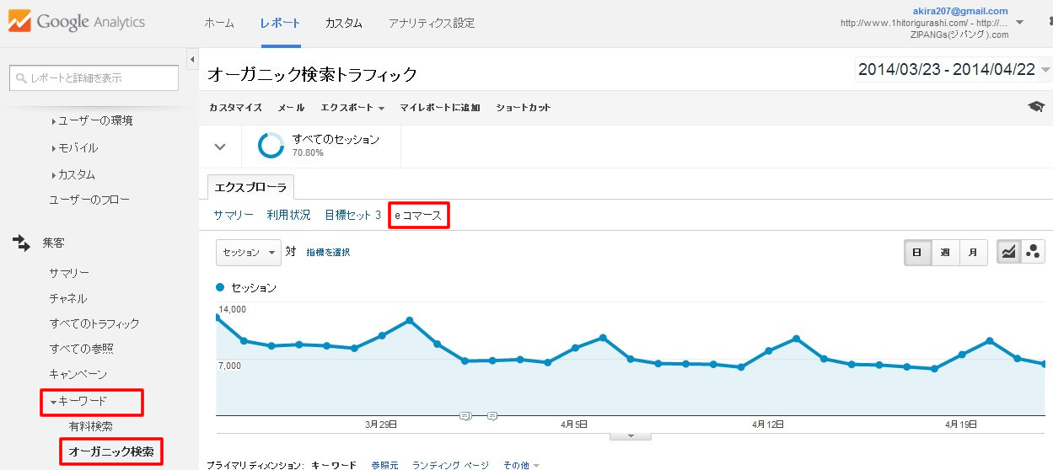The image size is (1053, 470).
Task: Click the Google Analytics logo
Action: click(77, 23)
